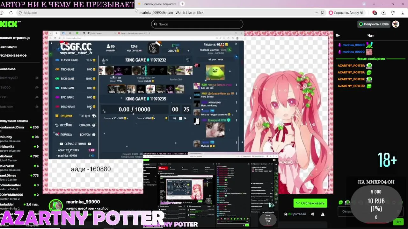Open the GORYAMBA999 recommended channel
Image resolution: width=408 pixels, height=229 pixels.
coord(19,197)
